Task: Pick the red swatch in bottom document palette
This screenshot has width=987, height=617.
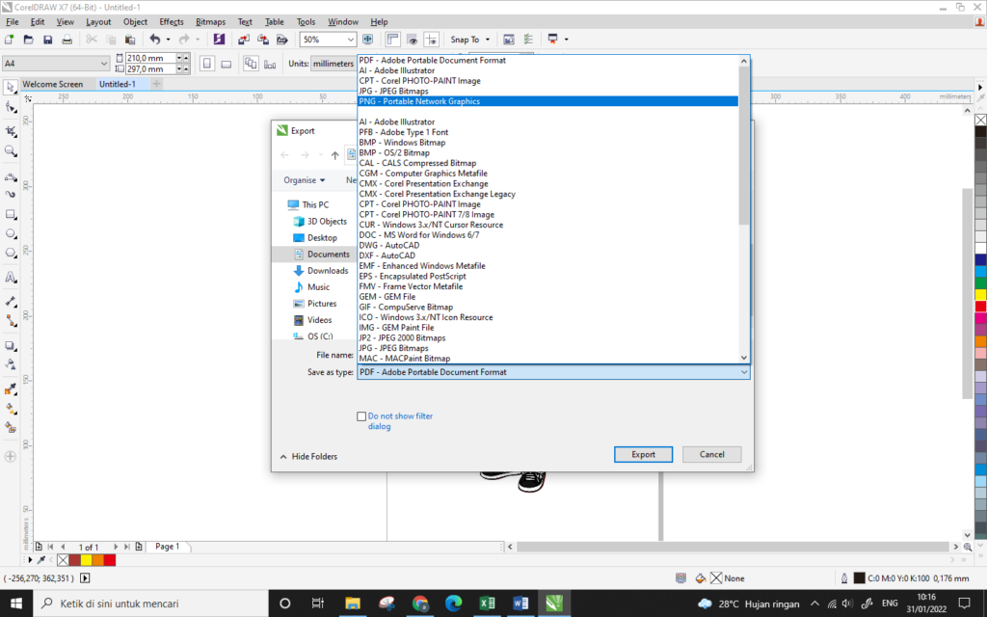Action: pos(109,559)
